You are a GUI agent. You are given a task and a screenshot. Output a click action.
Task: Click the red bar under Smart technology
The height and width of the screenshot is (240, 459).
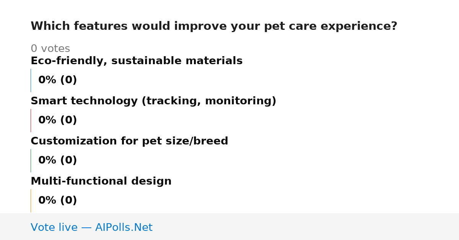[31, 120]
